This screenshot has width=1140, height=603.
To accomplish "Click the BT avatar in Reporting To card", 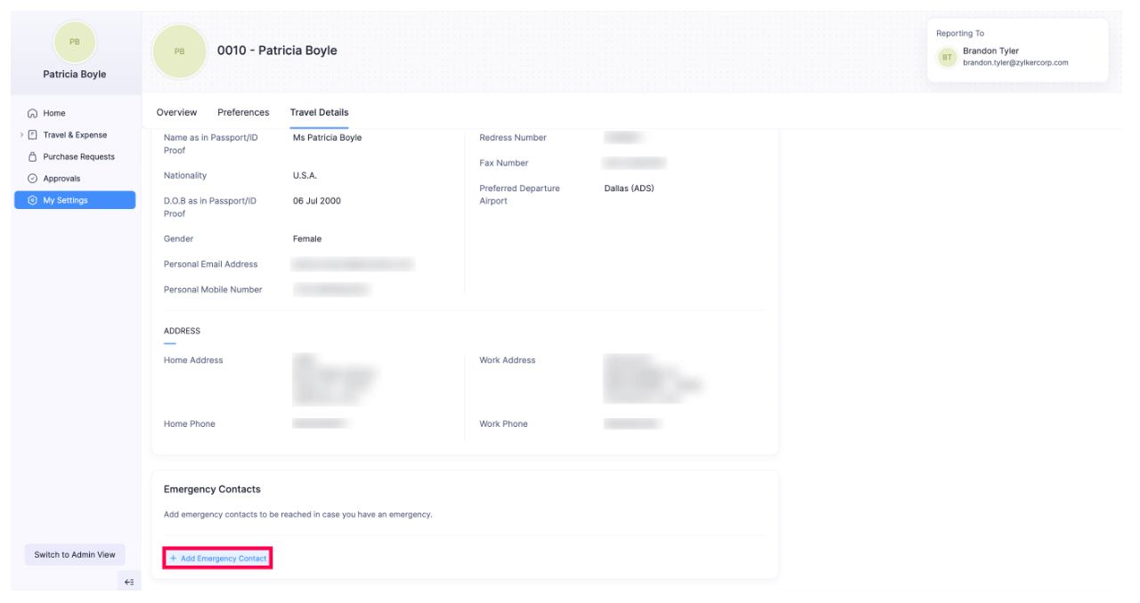I will tap(947, 57).
